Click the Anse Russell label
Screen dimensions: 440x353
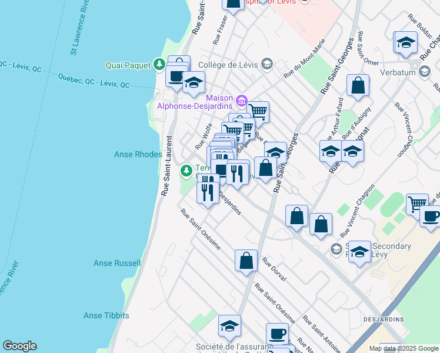point(117,263)
